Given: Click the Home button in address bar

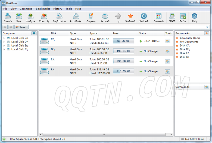Looking at the screenshot, I should [x=21, y=27].
